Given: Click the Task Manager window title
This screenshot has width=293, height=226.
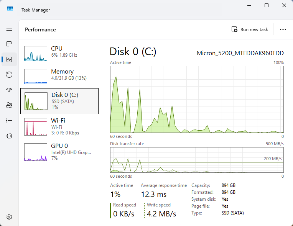Looking at the screenshot, I should click(x=36, y=10).
